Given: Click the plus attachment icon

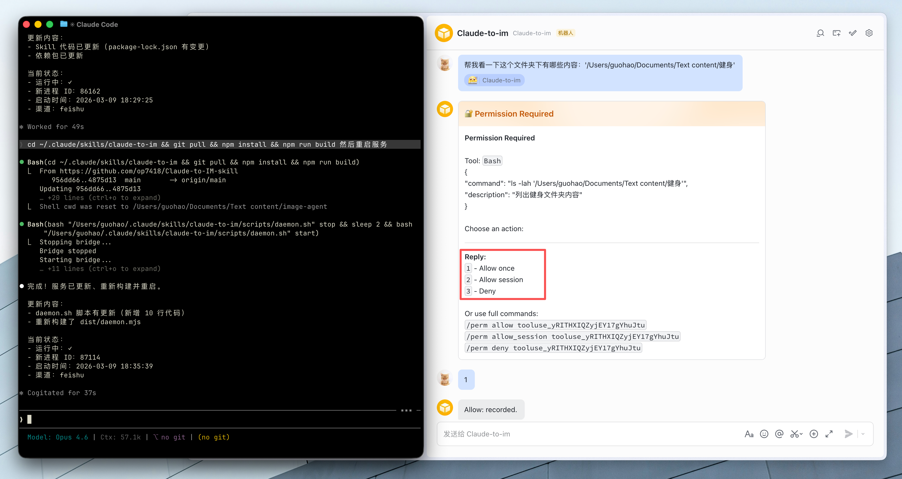Looking at the screenshot, I should 814,434.
